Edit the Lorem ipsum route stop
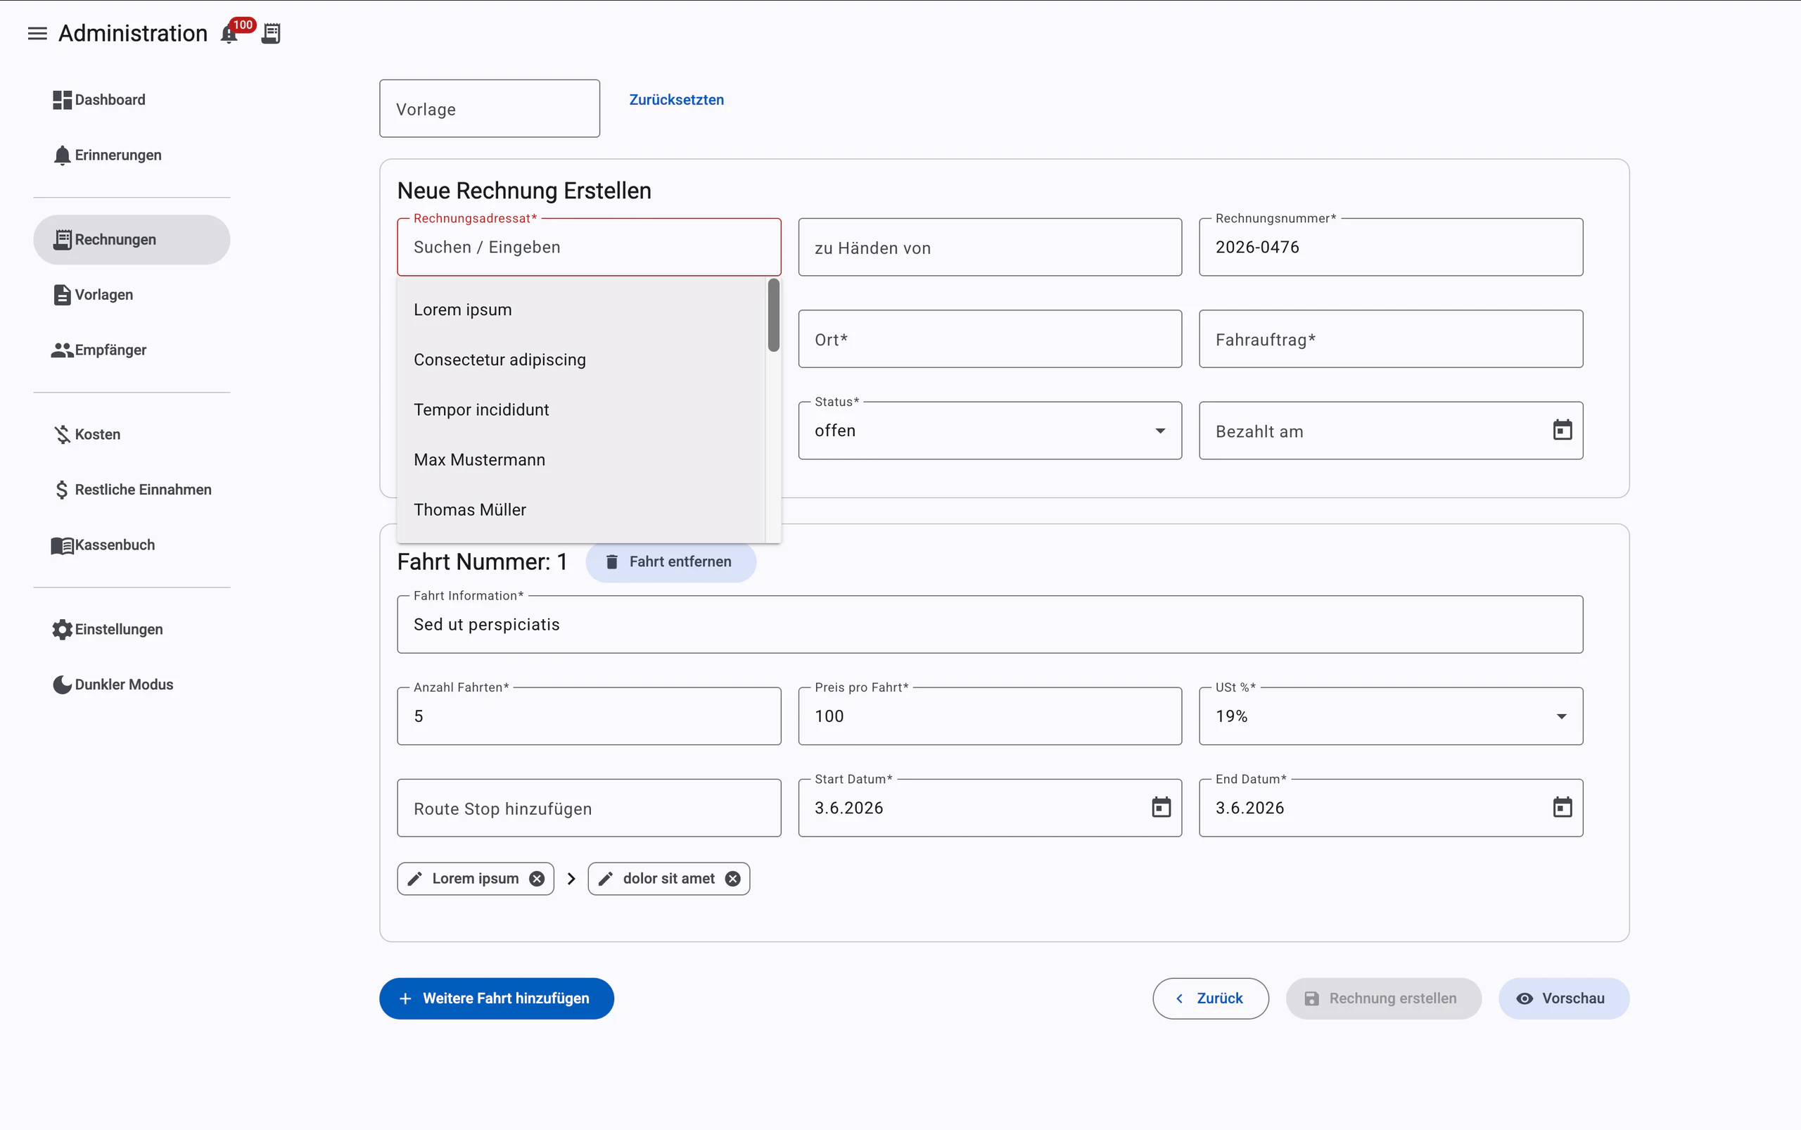Viewport: 1801px width, 1130px height. click(415, 879)
